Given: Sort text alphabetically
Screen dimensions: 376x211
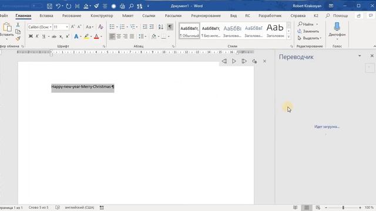Looking at the screenshot, I should [x=160, y=27].
